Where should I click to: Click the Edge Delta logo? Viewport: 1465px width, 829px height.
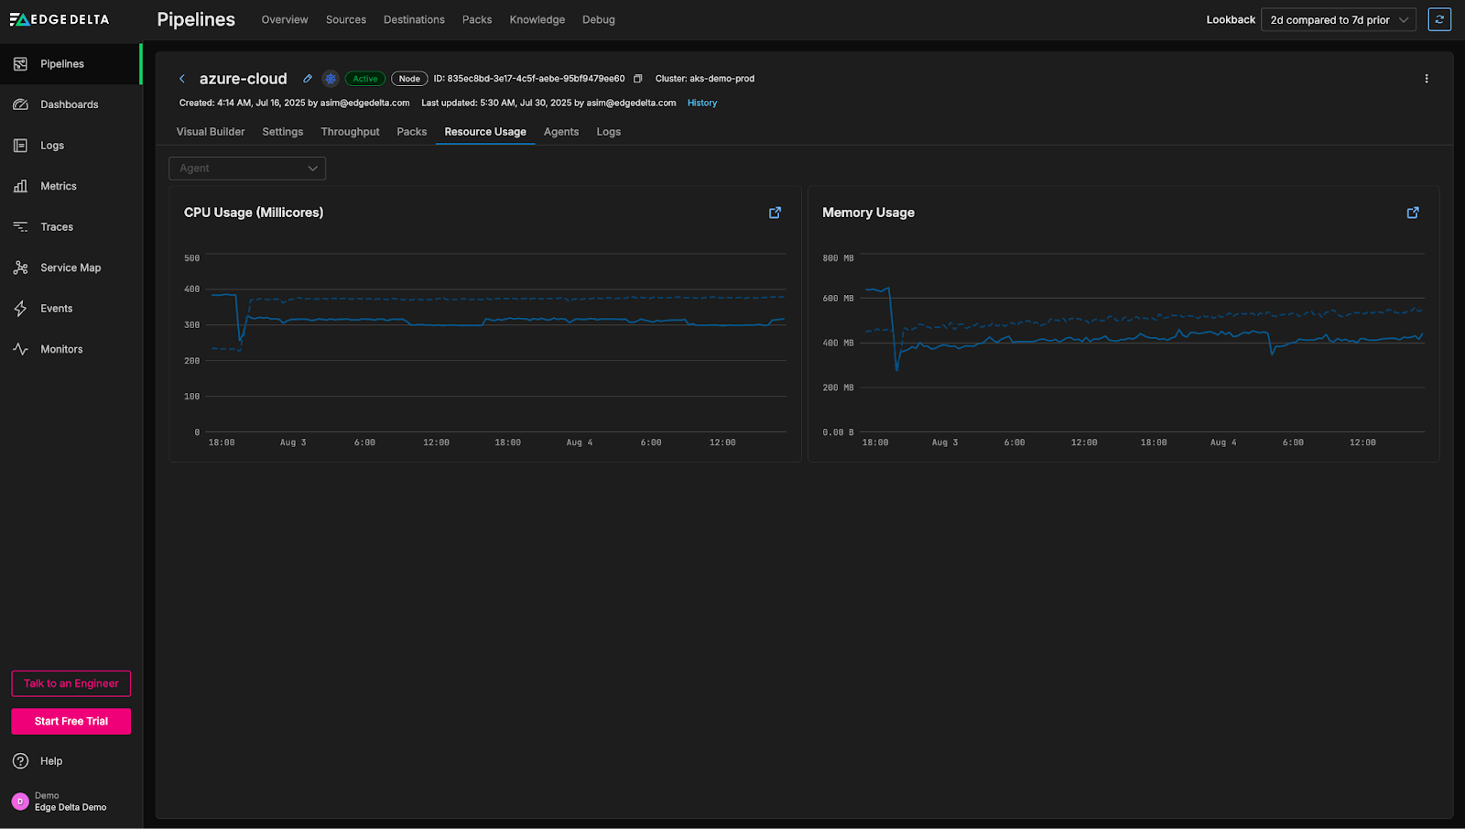[60, 19]
